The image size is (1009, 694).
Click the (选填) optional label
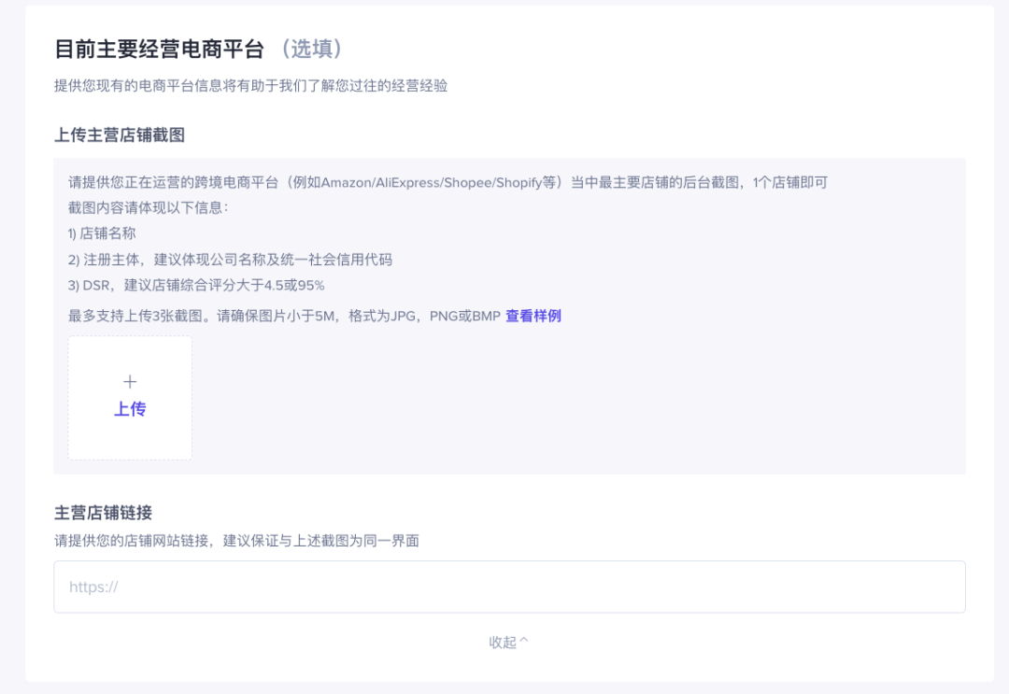coord(311,49)
